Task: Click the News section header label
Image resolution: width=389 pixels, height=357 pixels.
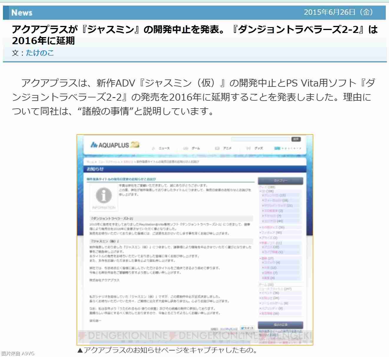Action: 22,13
